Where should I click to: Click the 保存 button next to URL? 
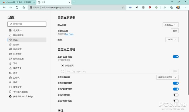(x=175, y=71)
